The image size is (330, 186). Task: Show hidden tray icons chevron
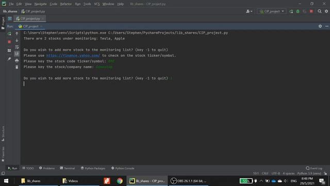coord(261,181)
